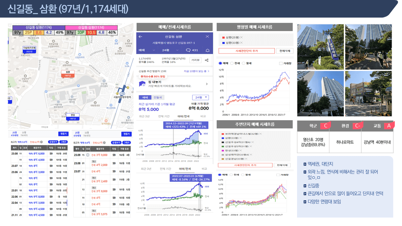Switch the price toggle to 전월세
This screenshot has width=402, height=226.
(158, 97)
